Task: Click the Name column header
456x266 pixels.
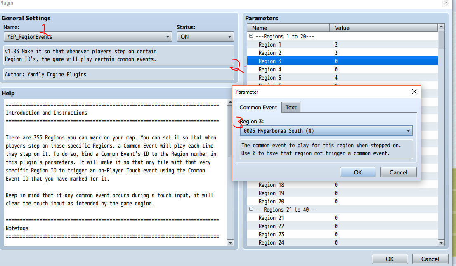Action: (x=288, y=28)
